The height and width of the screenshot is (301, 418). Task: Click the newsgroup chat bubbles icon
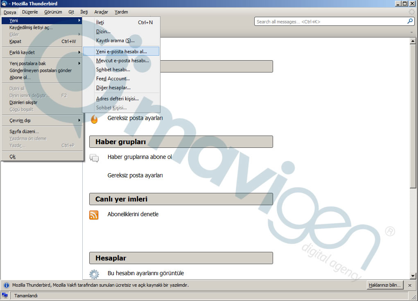(94, 158)
